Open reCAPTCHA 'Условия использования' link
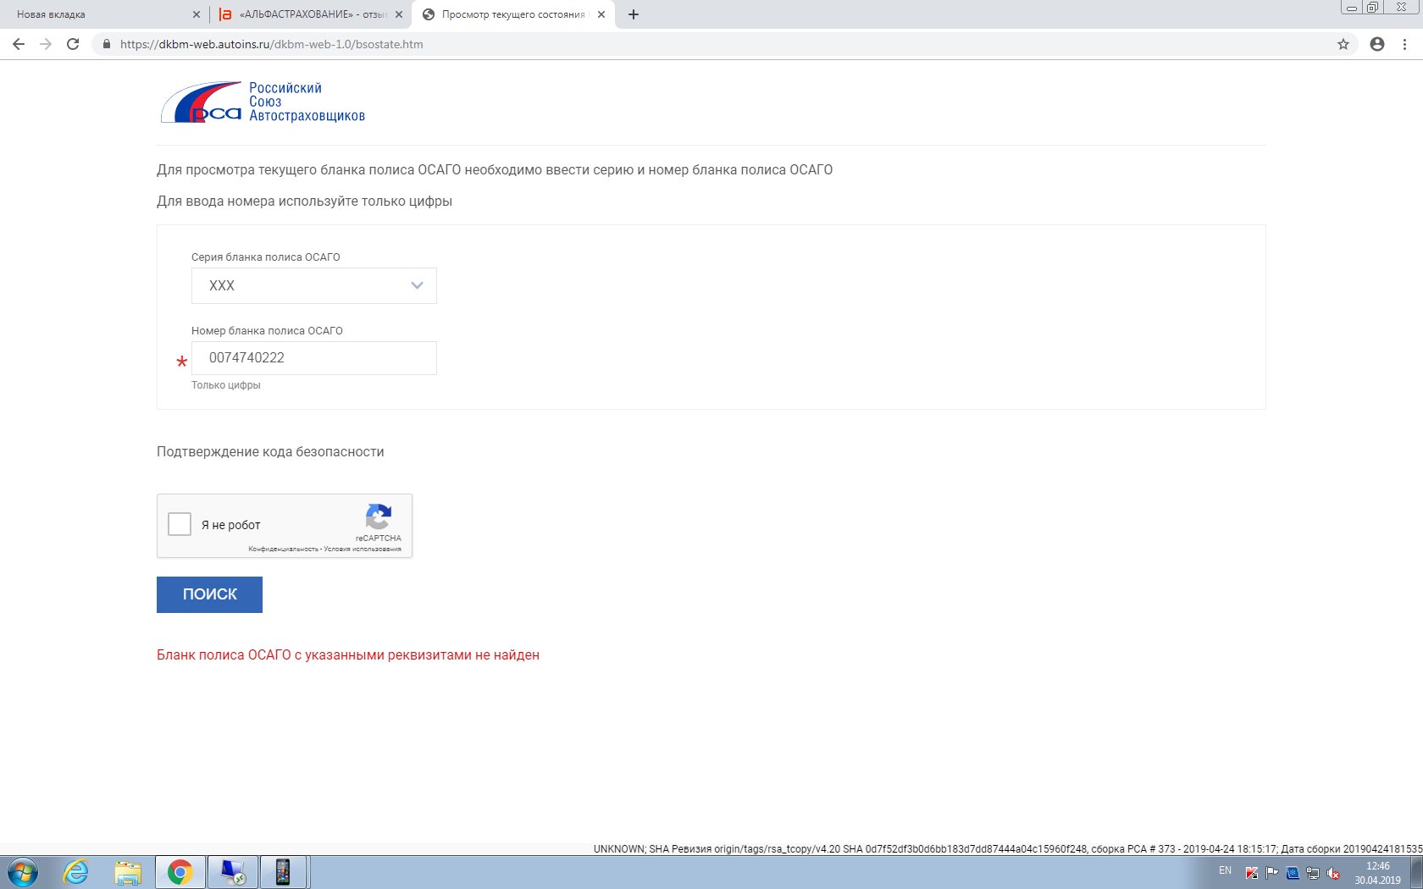The width and height of the screenshot is (1423, 889). [363, 549]
